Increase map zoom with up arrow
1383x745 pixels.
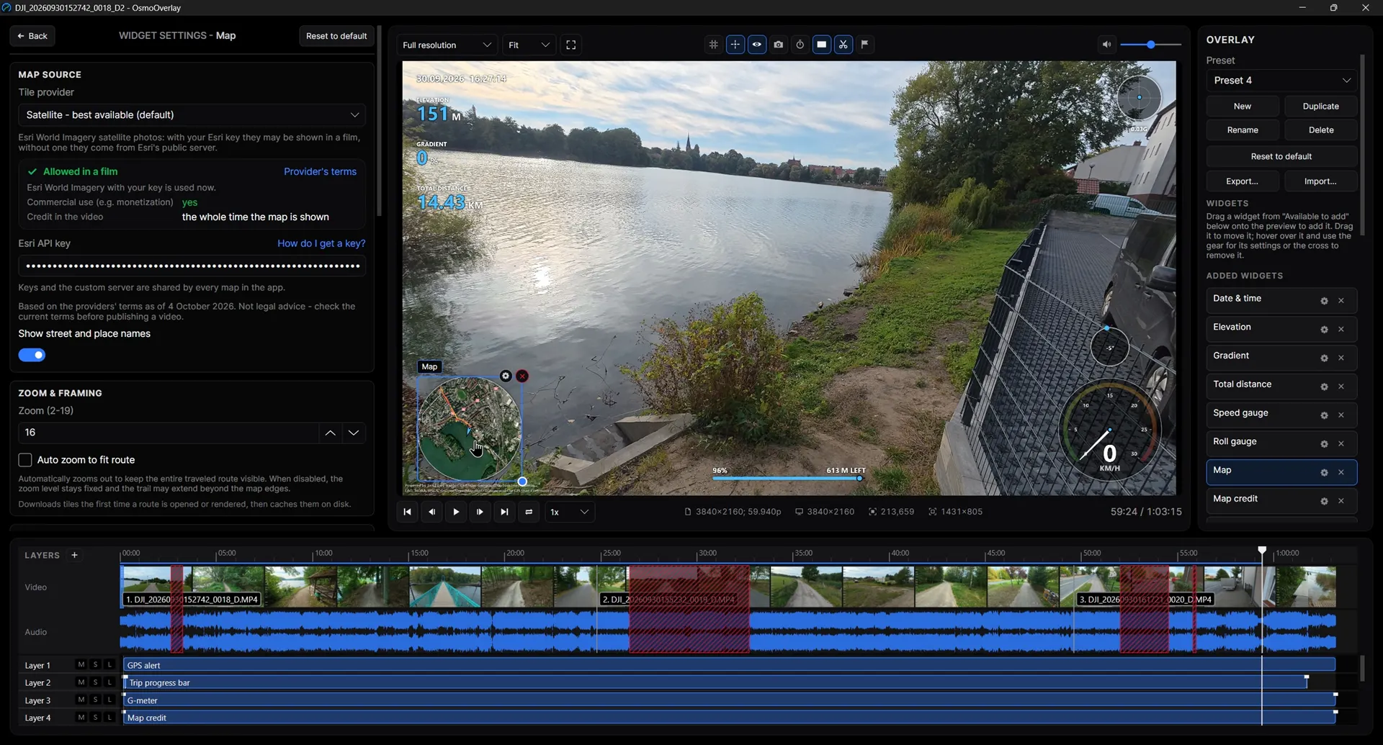[x=330, y=433]
